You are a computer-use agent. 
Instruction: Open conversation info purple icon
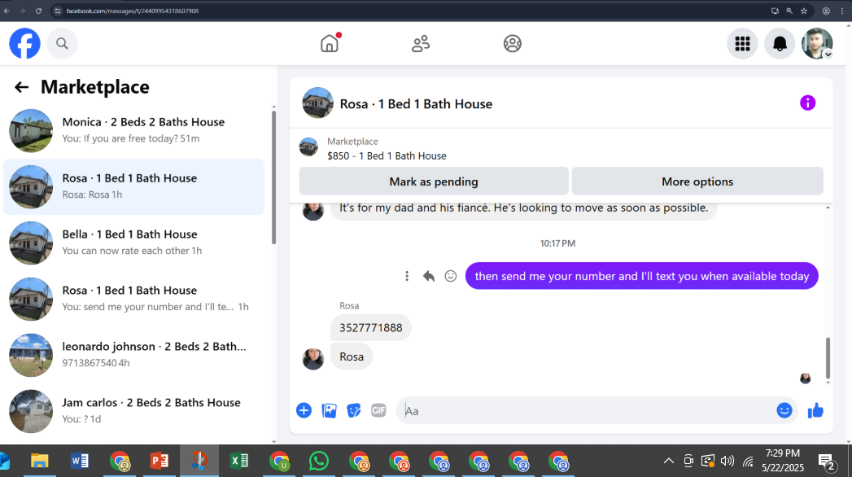point(807,103)
